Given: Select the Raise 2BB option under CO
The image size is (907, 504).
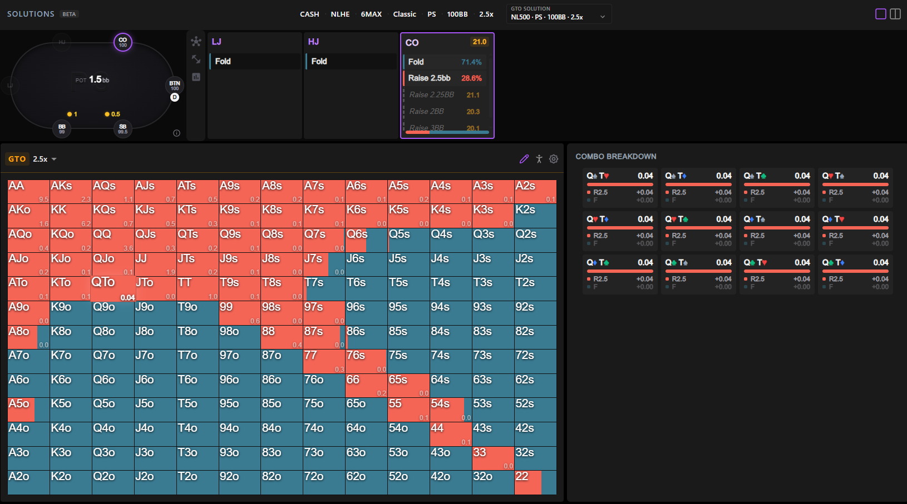Looking at the screenshot, I should click(445, 112).
